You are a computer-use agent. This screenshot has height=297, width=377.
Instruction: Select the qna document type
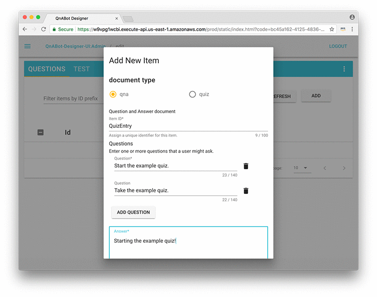pyautogui.click(x=113, y=94)
